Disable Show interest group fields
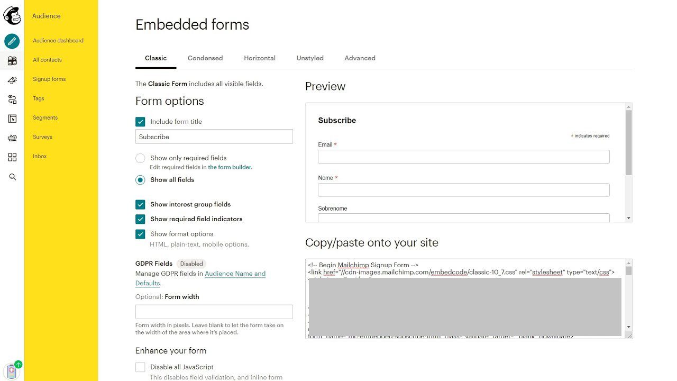This screenshot has width=677, height=381. pyautogui.click(x=140, y=204)
